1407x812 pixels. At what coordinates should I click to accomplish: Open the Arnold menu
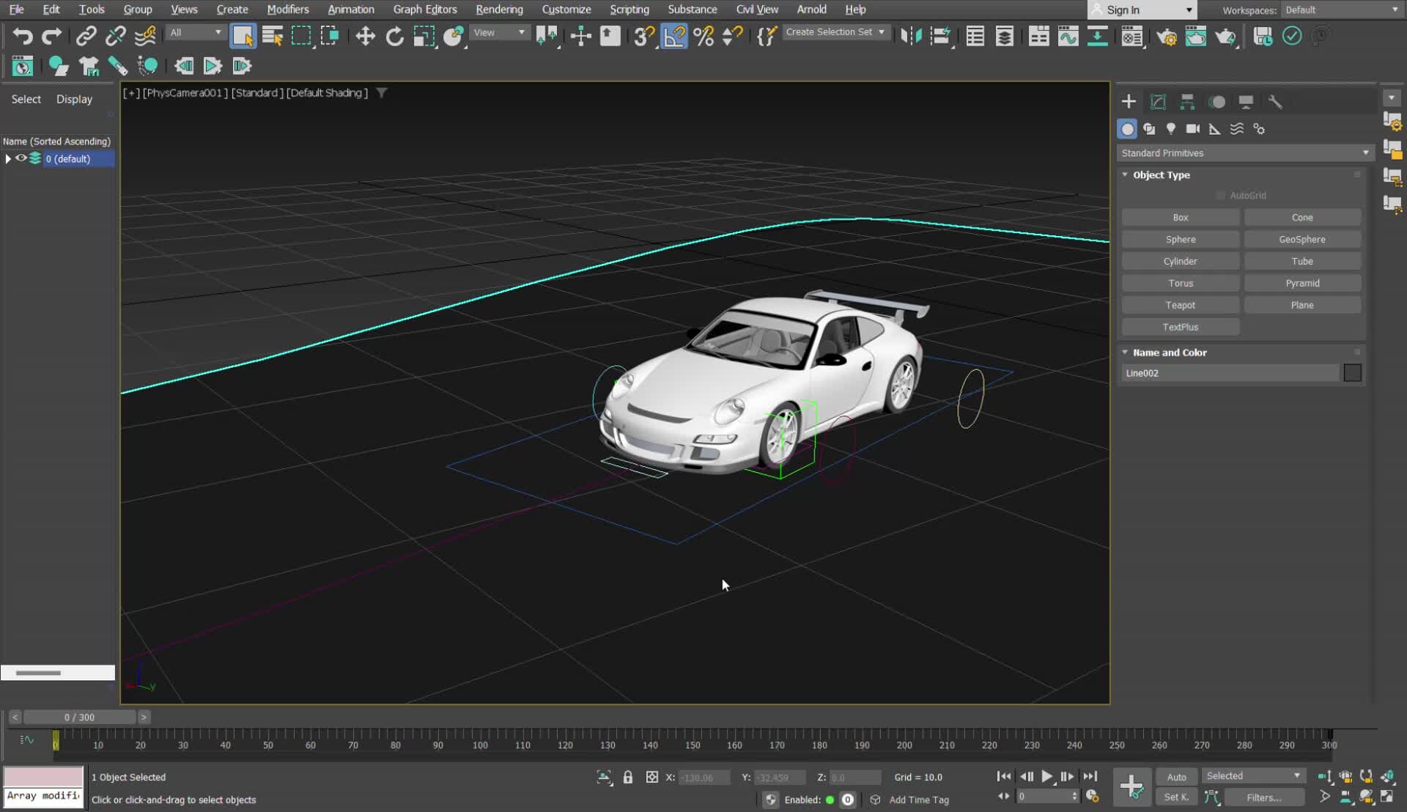point(811,9)
